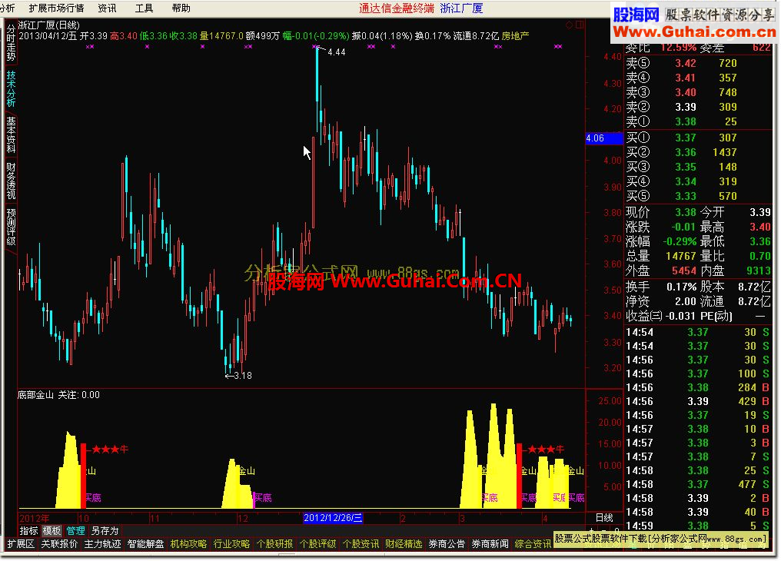Open the 帮助 menu
This screenshot has height=561, width=781.
pos(181,8)
